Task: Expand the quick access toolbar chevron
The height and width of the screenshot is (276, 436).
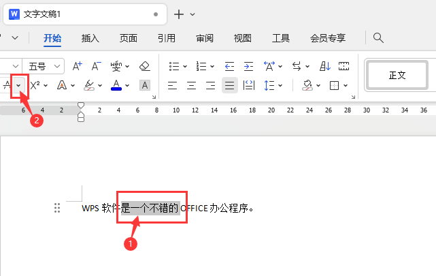Action: [15, 37]
